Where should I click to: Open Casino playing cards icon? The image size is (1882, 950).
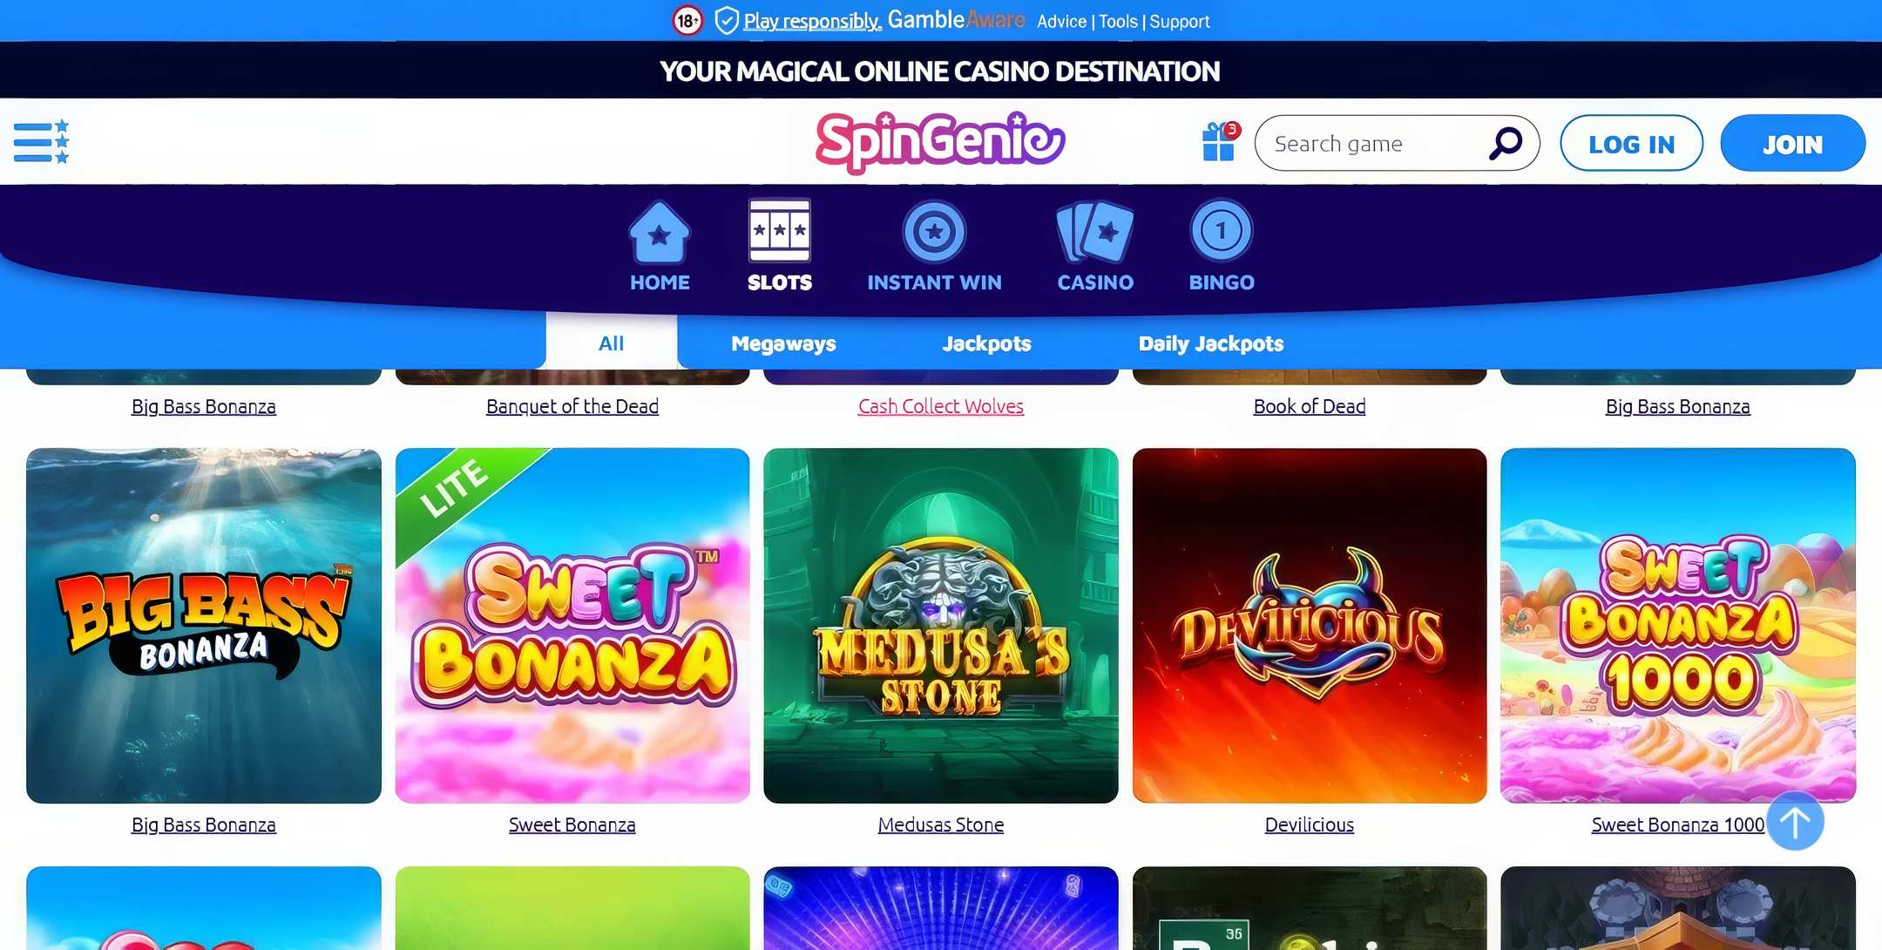click(1095, 232)
